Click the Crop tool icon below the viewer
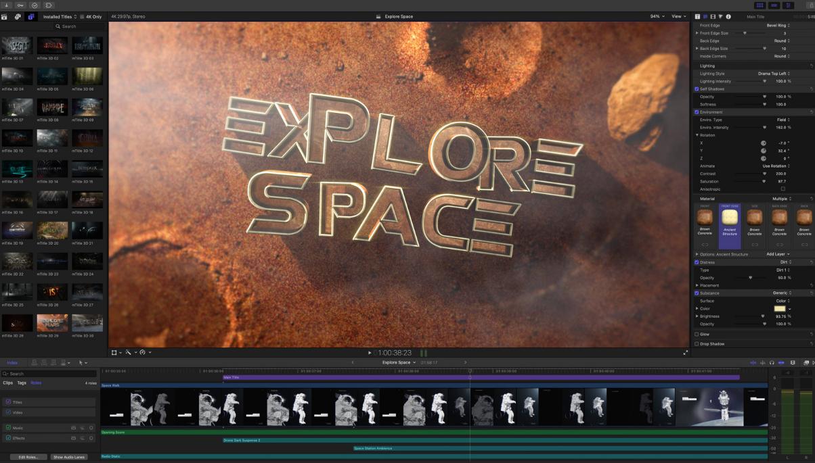Viewport: 815px width, 463px height. point(114,352)
